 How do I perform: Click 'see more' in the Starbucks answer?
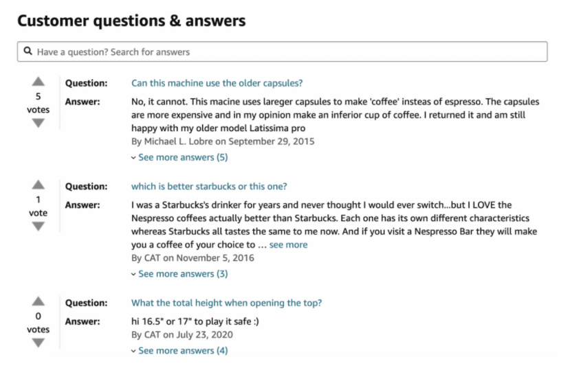tap(288, 245)
